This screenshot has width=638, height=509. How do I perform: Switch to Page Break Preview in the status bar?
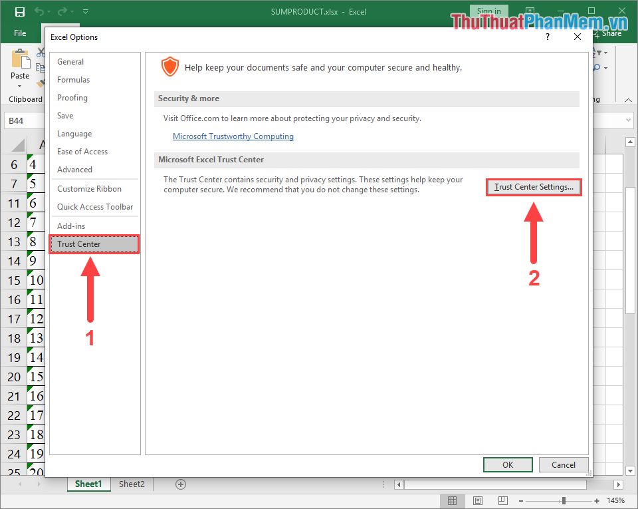[x=503, y=500]
